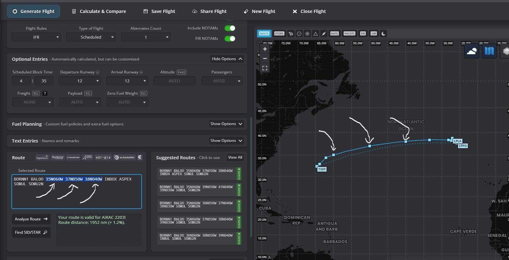
Task: Turn off the FIR NOTAMs switch
Action: (230, 39)
